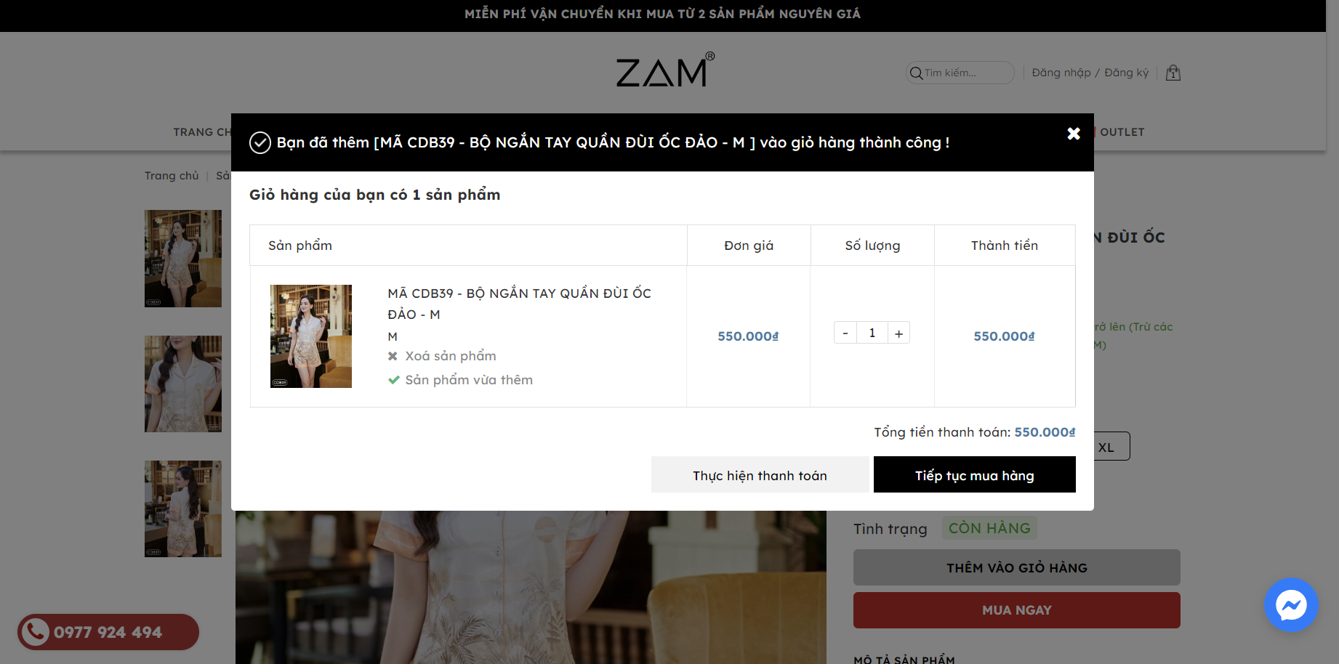Click the quantity input field
The image size is (1339, 664).
point(872,333)
